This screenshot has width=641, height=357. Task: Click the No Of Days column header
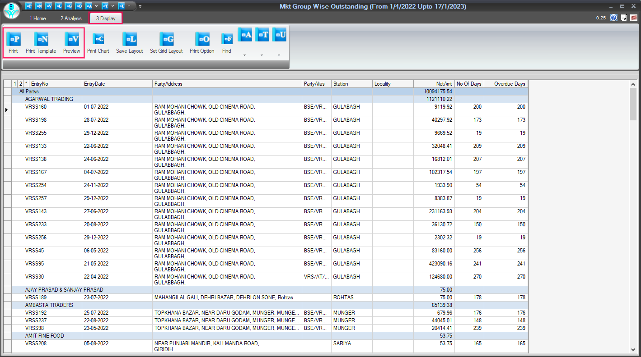coord(469,84)
